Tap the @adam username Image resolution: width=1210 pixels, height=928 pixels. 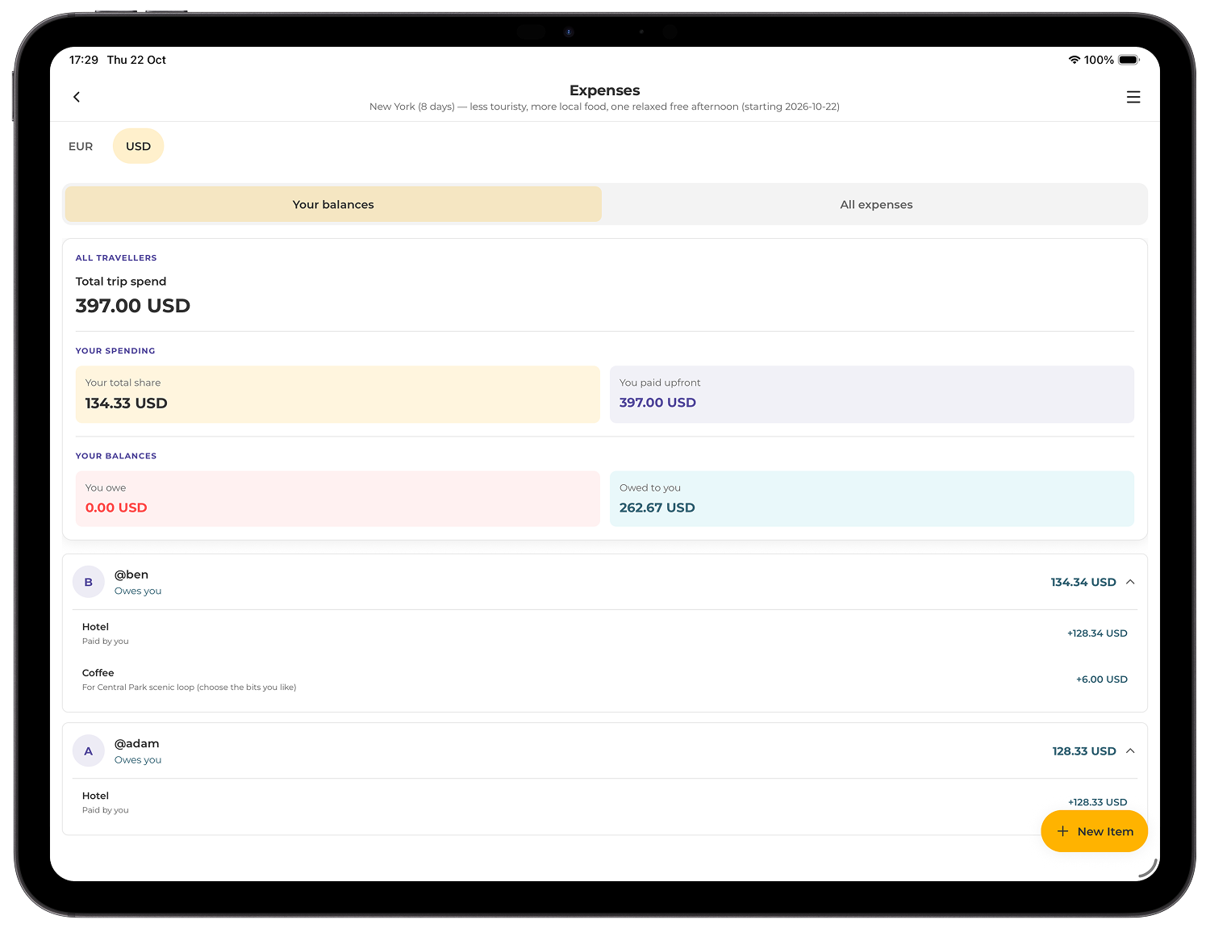[x=137, y=743]
